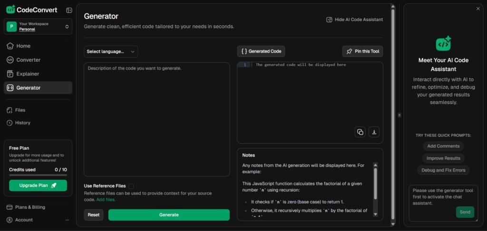The image size is (487, 231).
Task: Follow the Add files link
Action: pyautogui.click(x=106, y=200)
